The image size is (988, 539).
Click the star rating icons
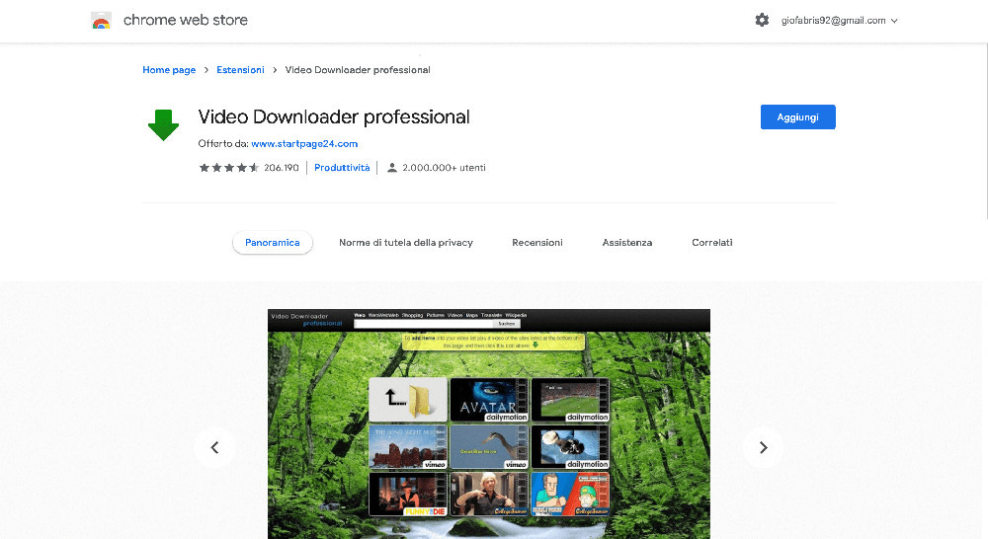[229, 168]
